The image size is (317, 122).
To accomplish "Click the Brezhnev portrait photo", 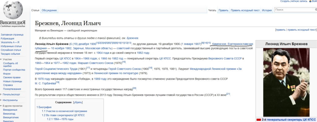I will tap(286, 82).
